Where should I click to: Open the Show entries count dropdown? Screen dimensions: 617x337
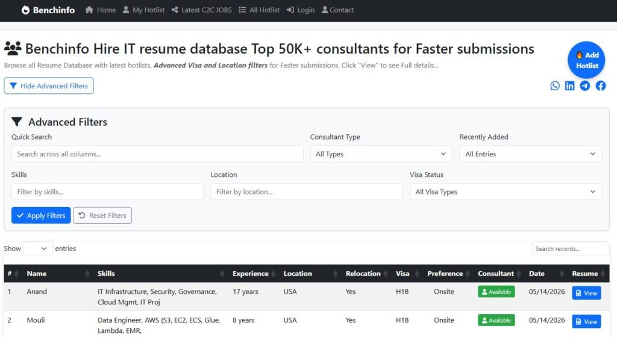pos(38,249)
